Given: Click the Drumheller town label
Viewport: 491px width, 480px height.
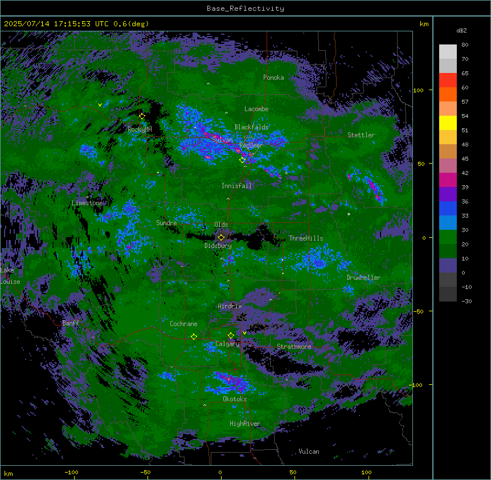Looking at the screenshot, I should coord(363,278).
